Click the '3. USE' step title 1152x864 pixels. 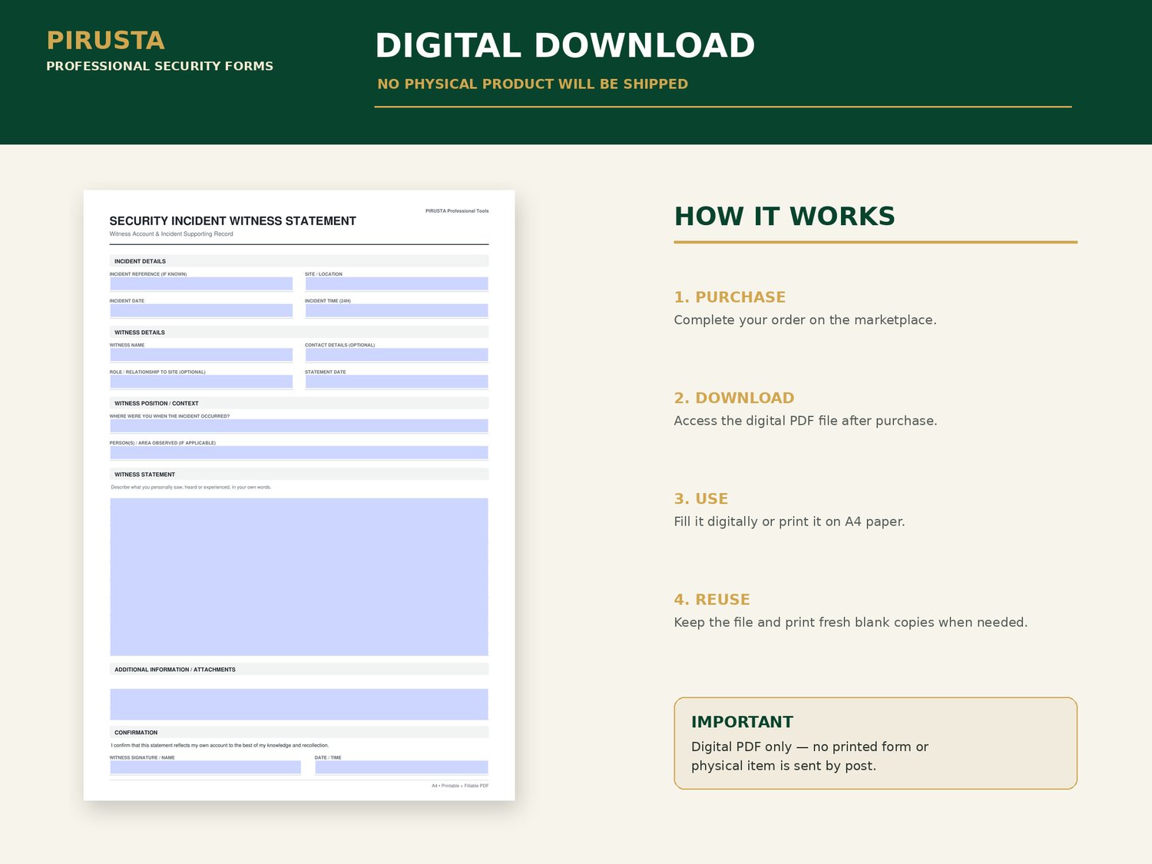pyautogui.click(x=701, y=498)
